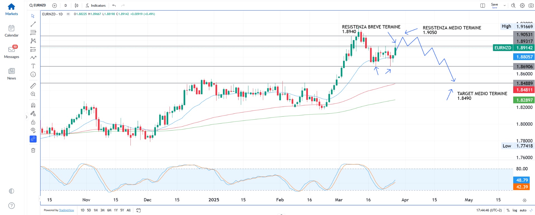Toggle magnet mode on the drawing toolbar
This screenshot has height=215, width=535.
pos(33,105)
